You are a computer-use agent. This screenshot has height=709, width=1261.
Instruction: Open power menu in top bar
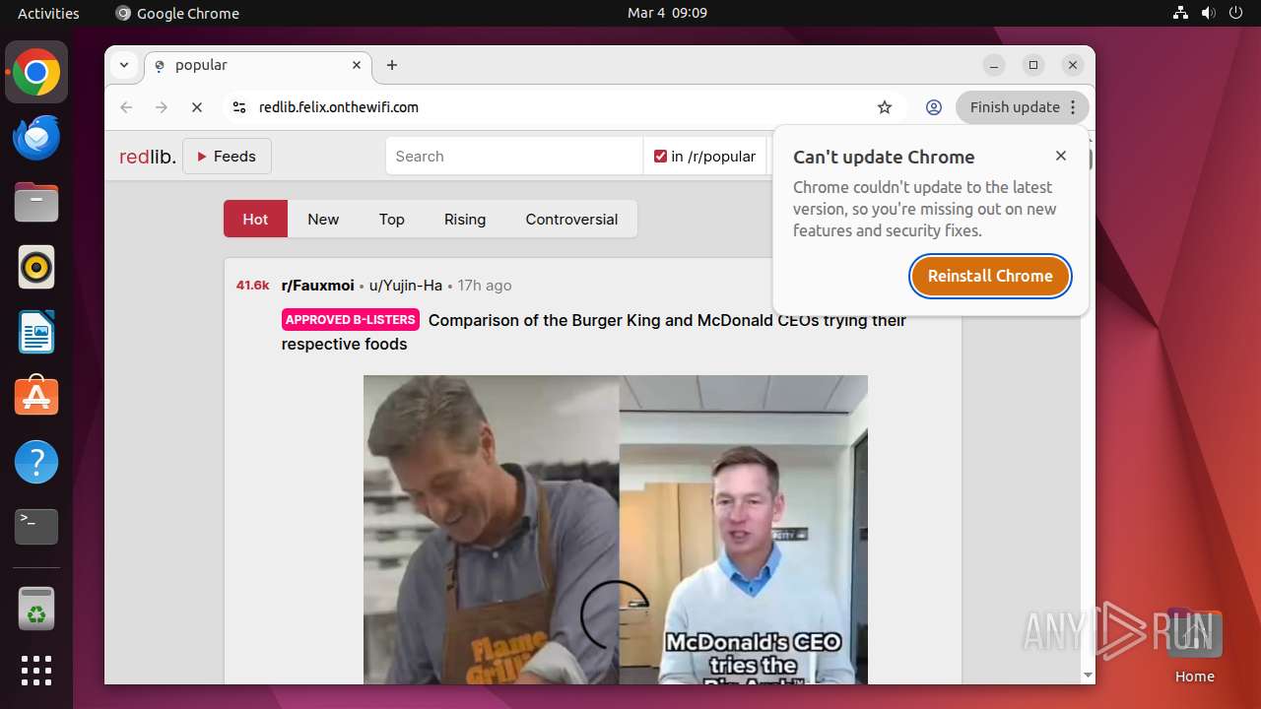[1235, 13]
